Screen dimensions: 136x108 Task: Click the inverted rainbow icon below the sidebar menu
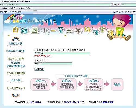(16, 96)
